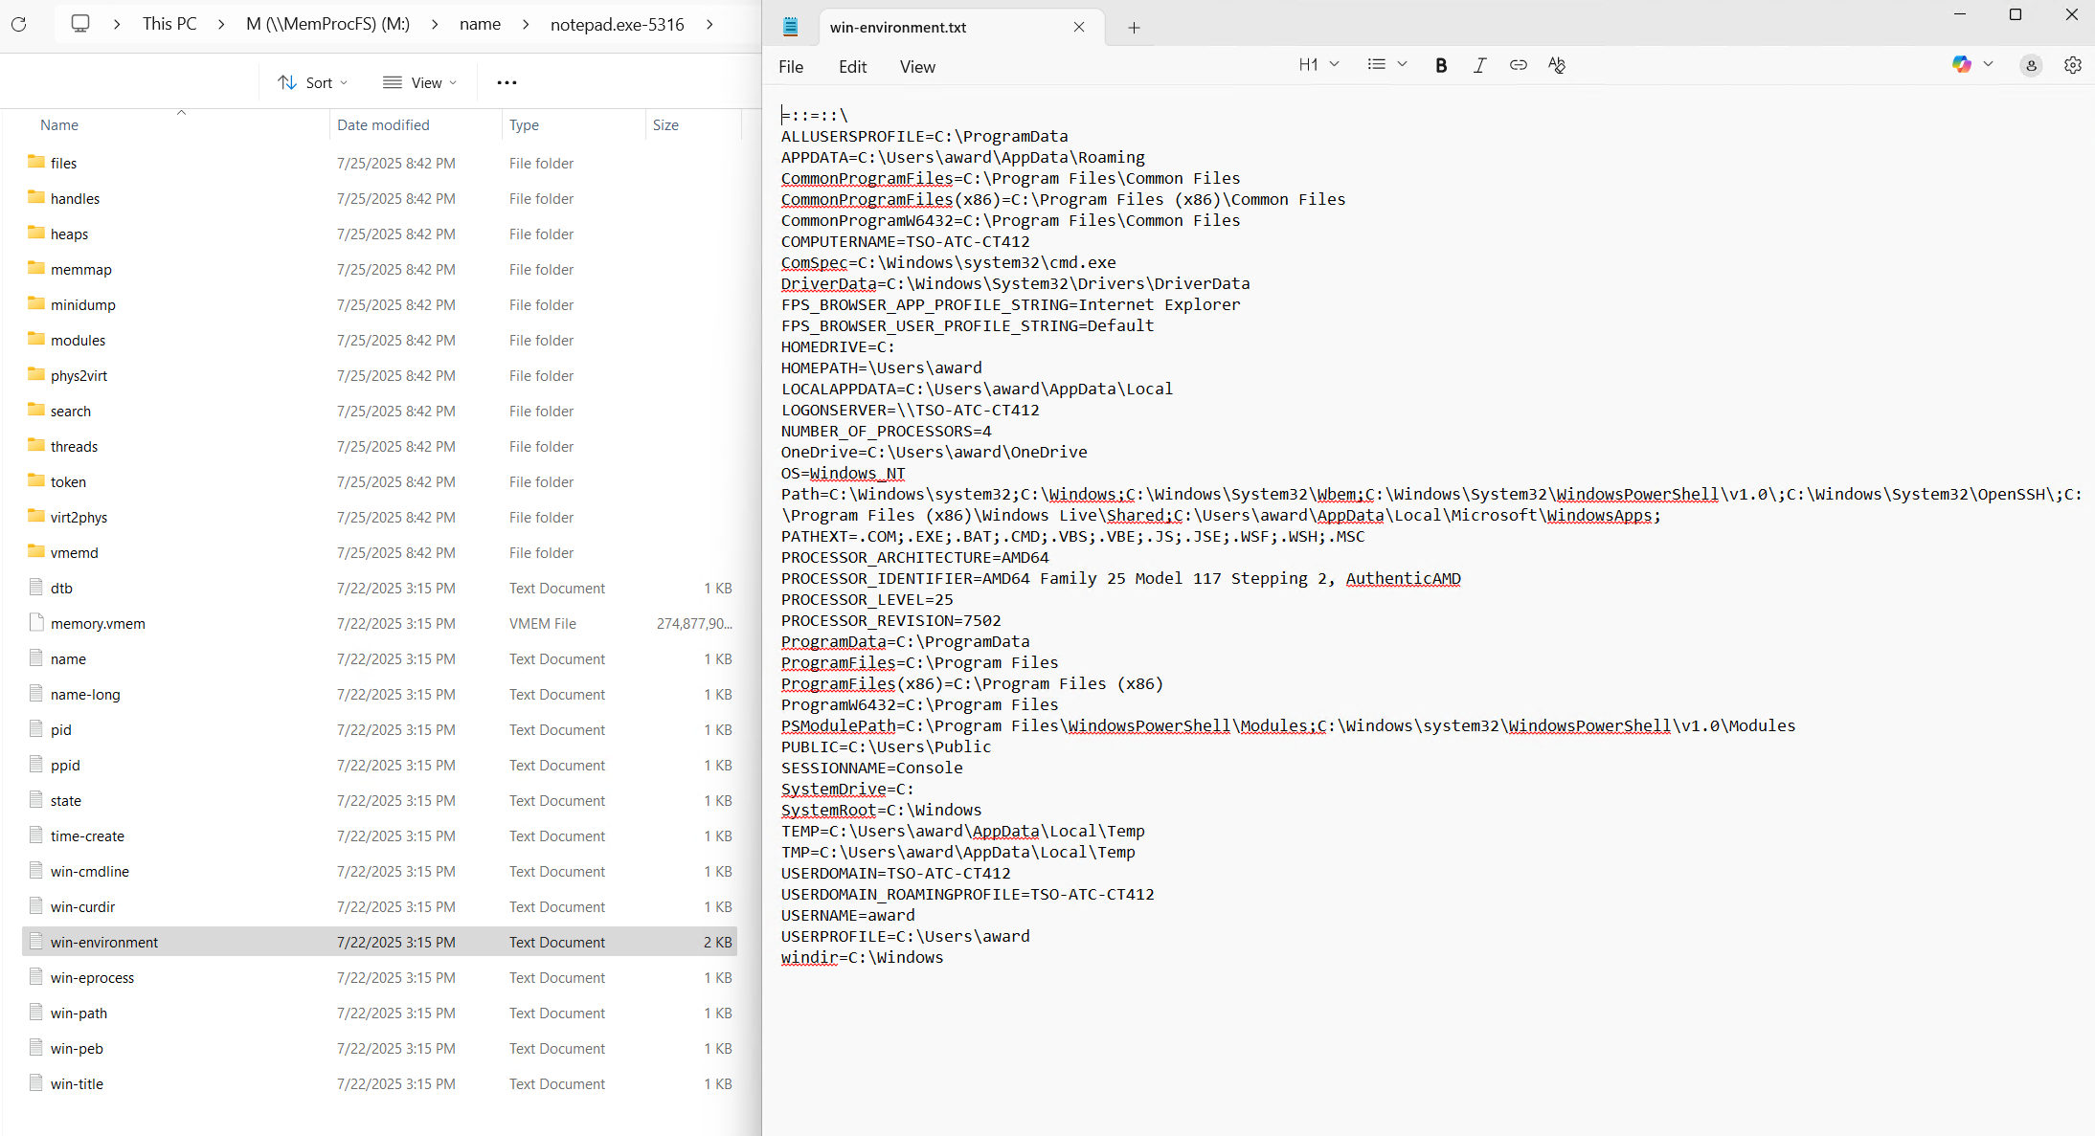Open the Edit menu in Notepad
This screenshot has width=2095, height=1136.
(852, 67)
